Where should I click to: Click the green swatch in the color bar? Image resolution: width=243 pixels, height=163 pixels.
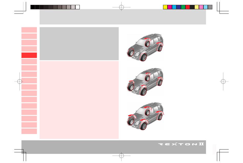183,7
